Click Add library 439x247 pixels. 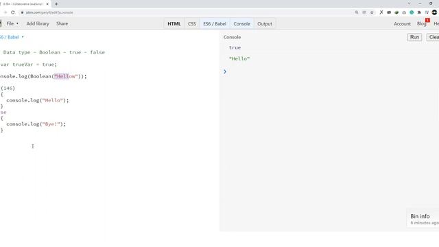(x=38, y=23)
